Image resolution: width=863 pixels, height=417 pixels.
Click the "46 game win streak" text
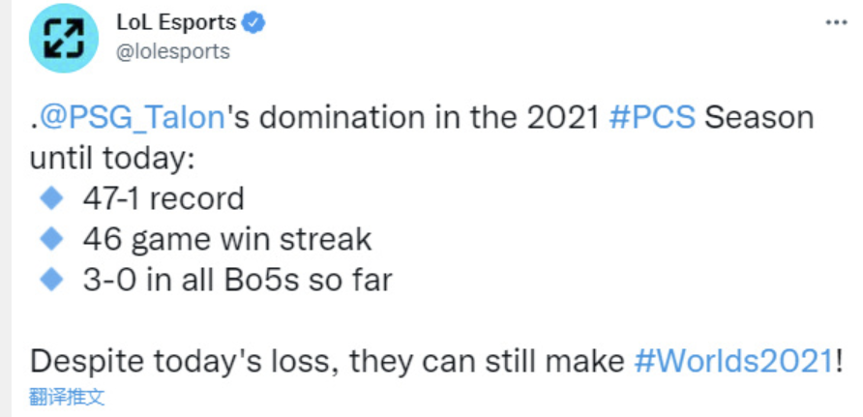226,240
